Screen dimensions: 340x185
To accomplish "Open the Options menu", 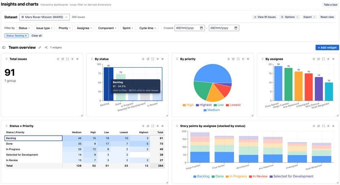I will tap(290, 17).
